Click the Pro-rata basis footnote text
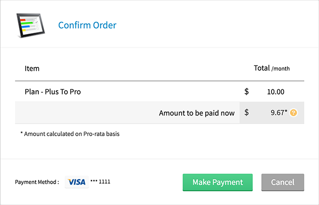The height and width of the screenshot is (205, 319). click(x=70, y=134)
